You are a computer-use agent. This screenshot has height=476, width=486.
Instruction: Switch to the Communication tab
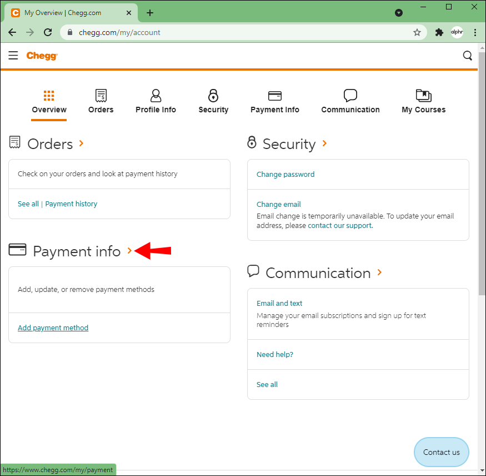tap(350, 102)
